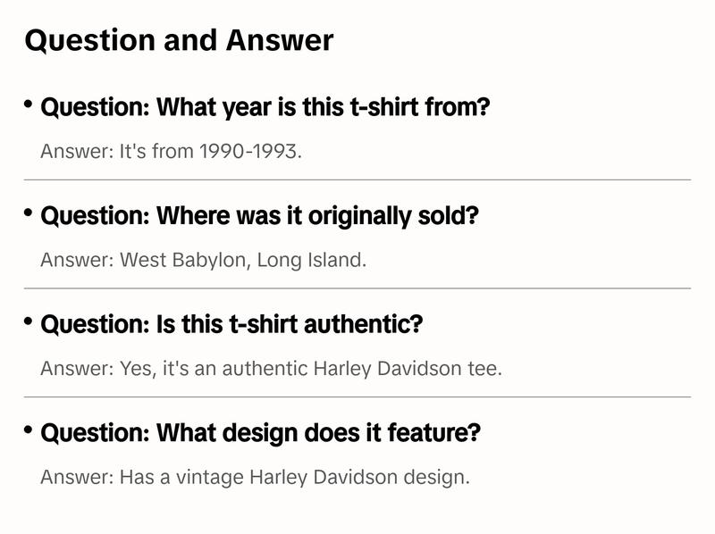Click the "Question and Answer" heading
Screen dimensions: 715x534
pos(179,40)
